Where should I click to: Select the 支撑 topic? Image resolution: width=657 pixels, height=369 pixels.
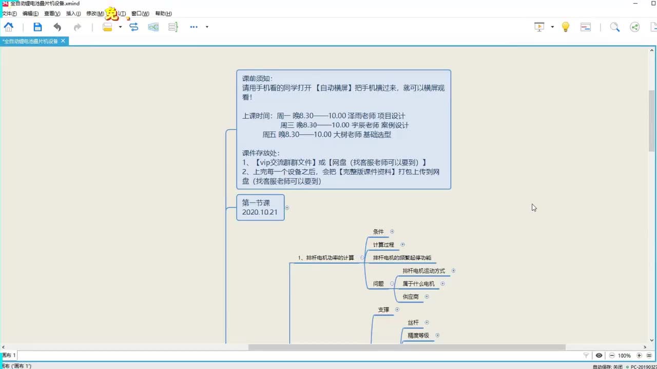click(383, 310)
